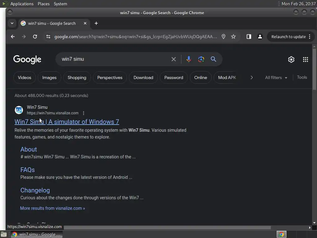Open the About sitelink
The image size is (317, 238).
pyautogui.click(x=28, y=149)
